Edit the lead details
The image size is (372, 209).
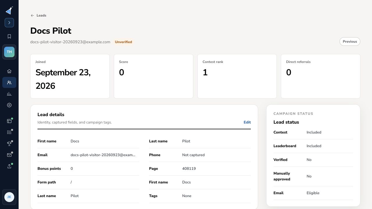(x=247, y=122)
